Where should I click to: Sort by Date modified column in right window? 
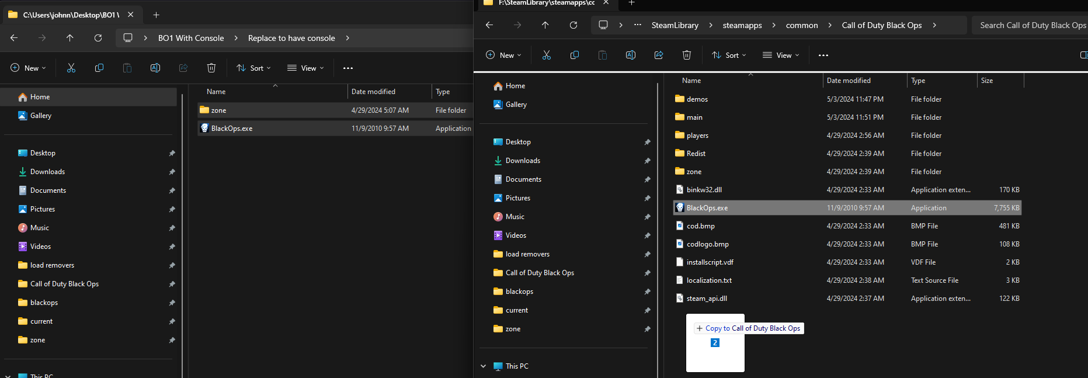click(x=849, y=81)
